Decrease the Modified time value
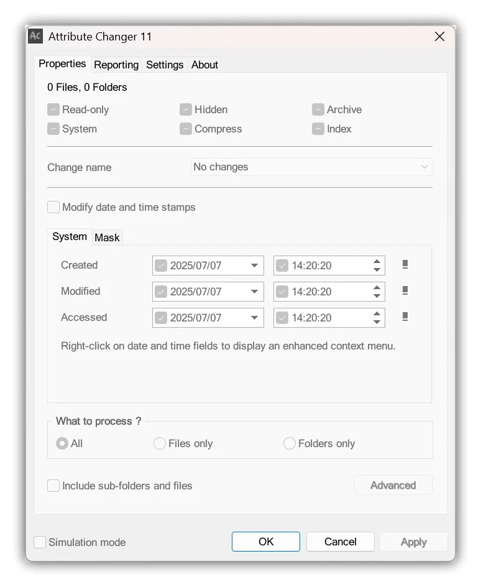 click(377, 296)
